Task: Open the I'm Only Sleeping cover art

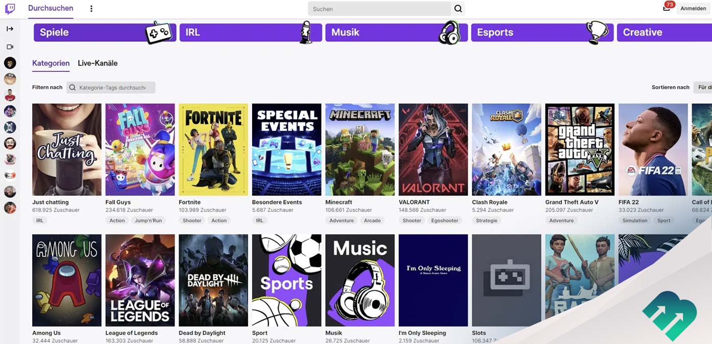Action: [x=433, y=280]
